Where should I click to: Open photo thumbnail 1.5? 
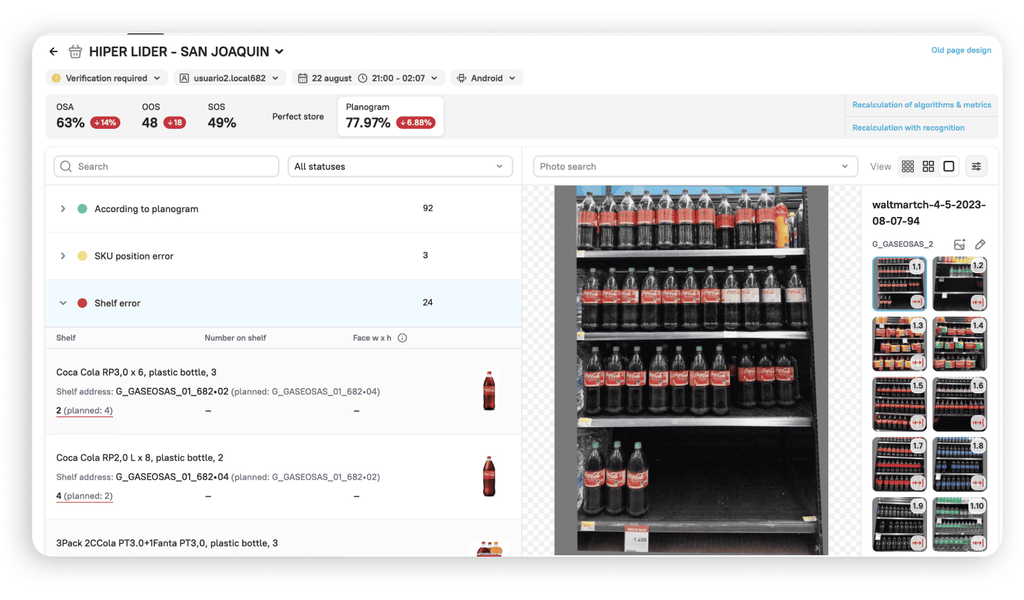(x=898, y=404)
